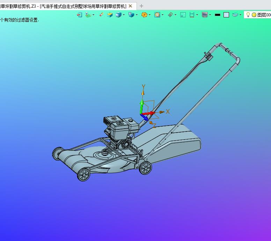Screen dimensions: 271x241
Task: Open dropdown next to zoom magnifier icon
Action: (x=163, y=15)
